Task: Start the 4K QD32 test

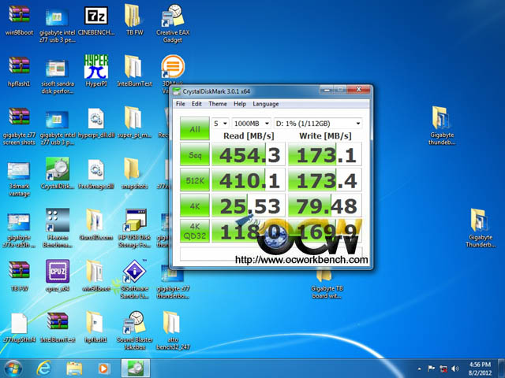Action: [195, 231]
